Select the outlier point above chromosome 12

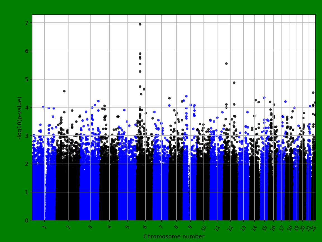(x=227, y=64)
